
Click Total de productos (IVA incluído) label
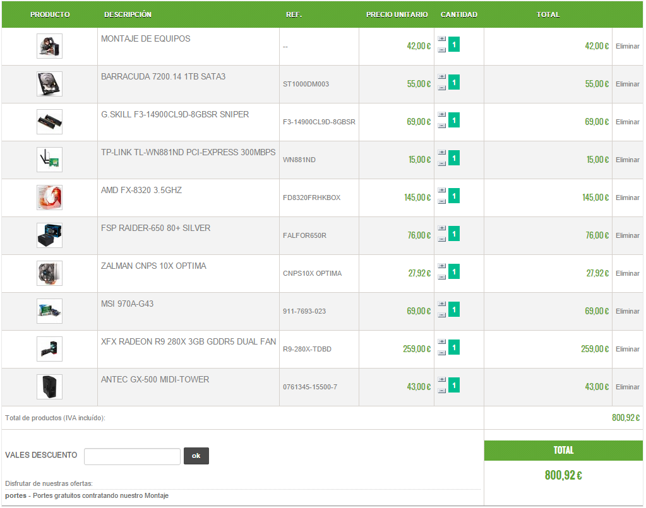[55, 418]
